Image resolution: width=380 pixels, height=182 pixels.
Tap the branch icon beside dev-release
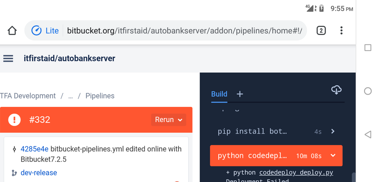[14, 173]
